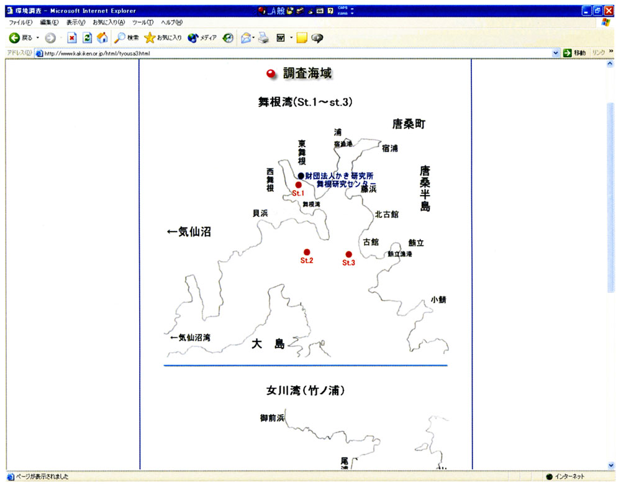621x488 pixels.
Task: Open the Mail envelope toolbar button
Action: [x=246, y=38]
